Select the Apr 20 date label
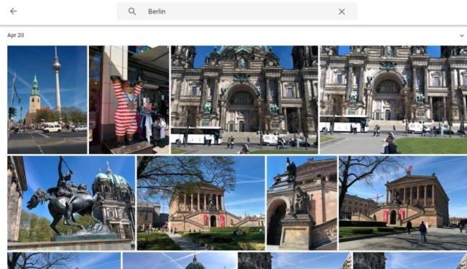Screen dimensions: 467x269 pyautogui.click(x=16, y=35)
